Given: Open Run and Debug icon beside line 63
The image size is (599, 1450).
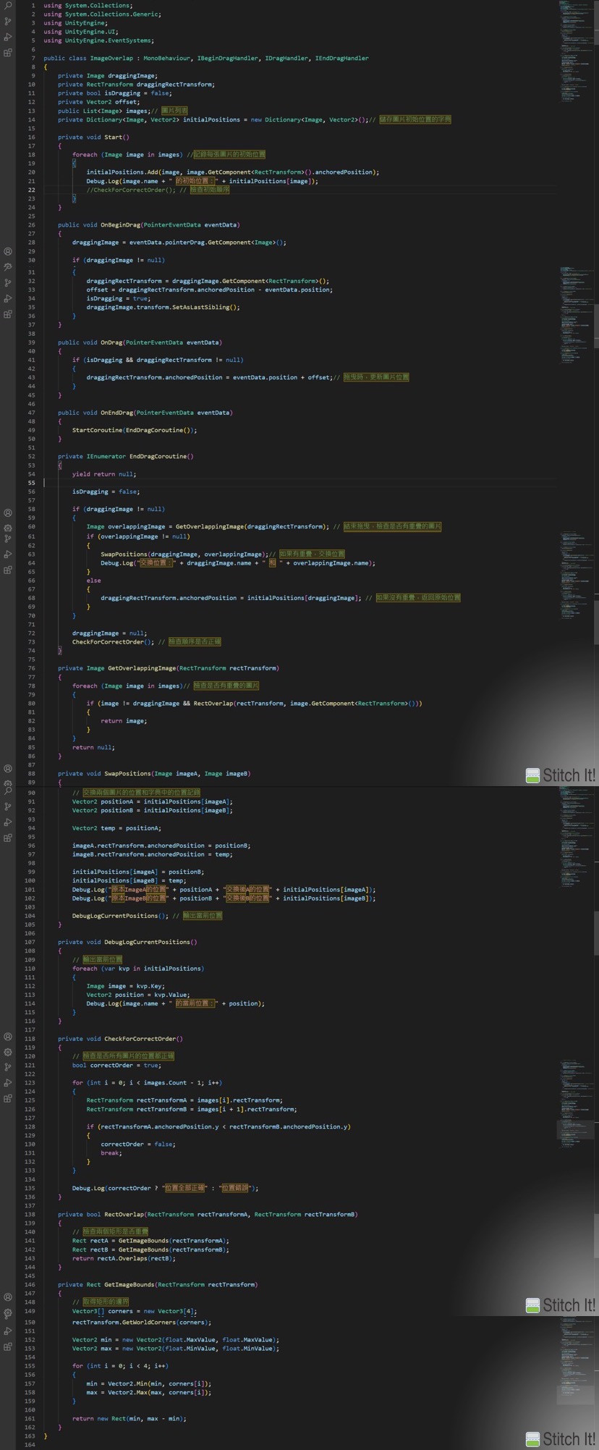Looking at the screenshot, I should click(x=8, y=555).
